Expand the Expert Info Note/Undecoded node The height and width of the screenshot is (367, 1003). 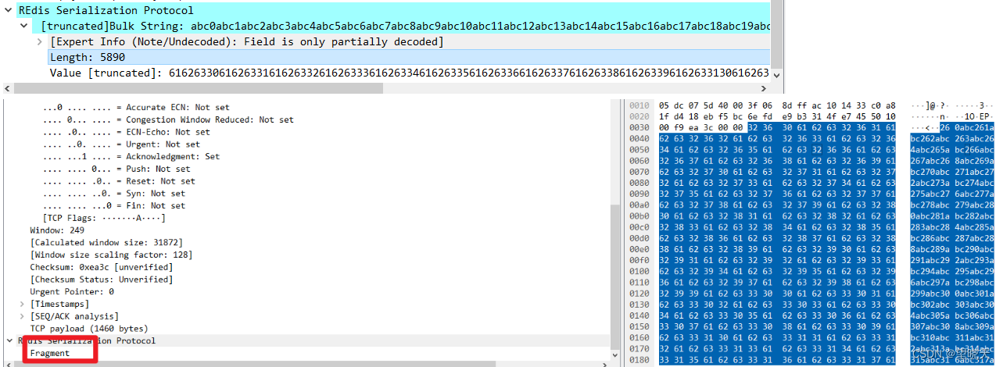pos(40,41)
